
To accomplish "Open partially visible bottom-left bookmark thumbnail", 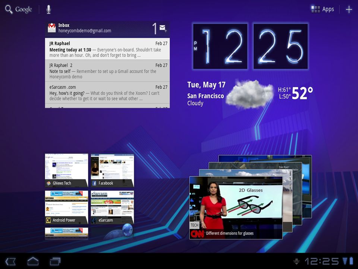I will 66,234.
